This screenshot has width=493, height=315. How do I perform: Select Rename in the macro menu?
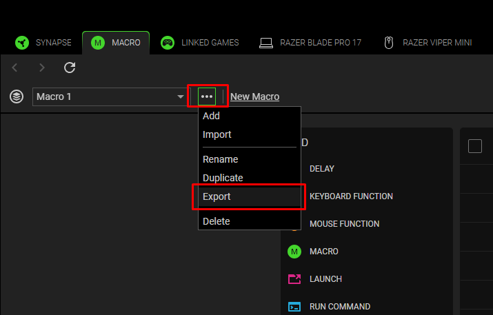(220, 159)
